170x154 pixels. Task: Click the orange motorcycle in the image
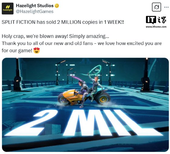click(x=84, y=97)
